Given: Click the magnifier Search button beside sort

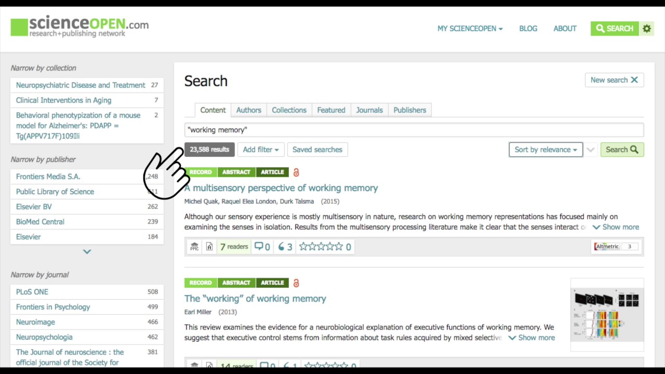Looking at the screenshot, I should tap(622, 150).
